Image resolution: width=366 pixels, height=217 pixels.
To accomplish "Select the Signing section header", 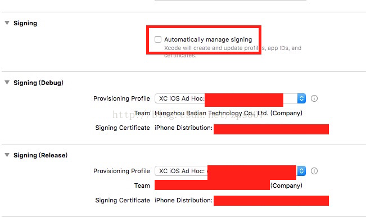I will [25, 23].
